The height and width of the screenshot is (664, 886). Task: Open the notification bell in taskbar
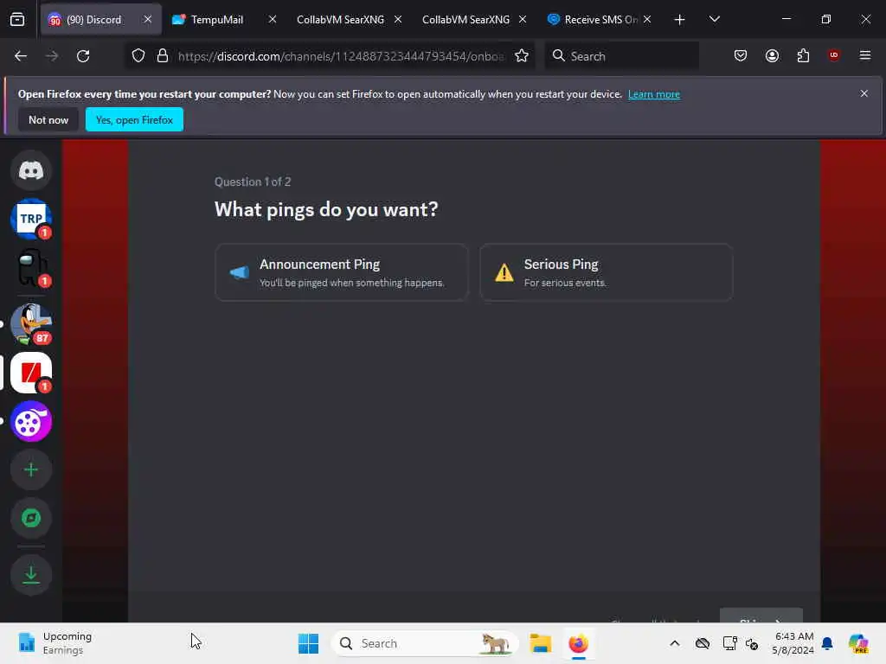point(827,643)
